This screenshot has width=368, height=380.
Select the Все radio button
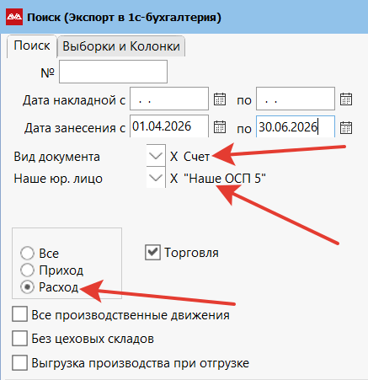(x=27, y=253)
